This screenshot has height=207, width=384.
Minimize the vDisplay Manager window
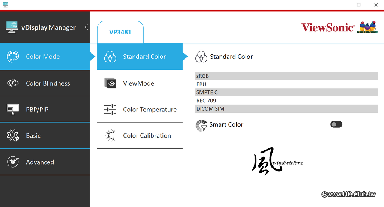click(341, 5)
